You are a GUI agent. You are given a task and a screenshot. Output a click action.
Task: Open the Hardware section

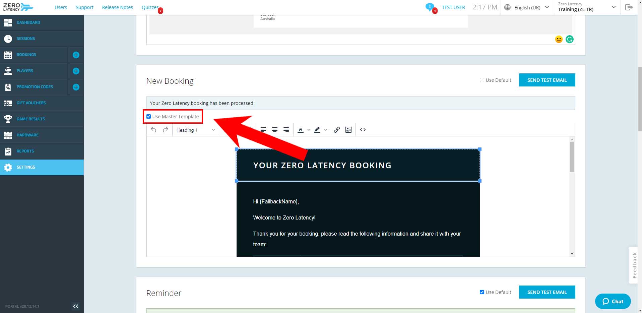(x=42, y=135)
